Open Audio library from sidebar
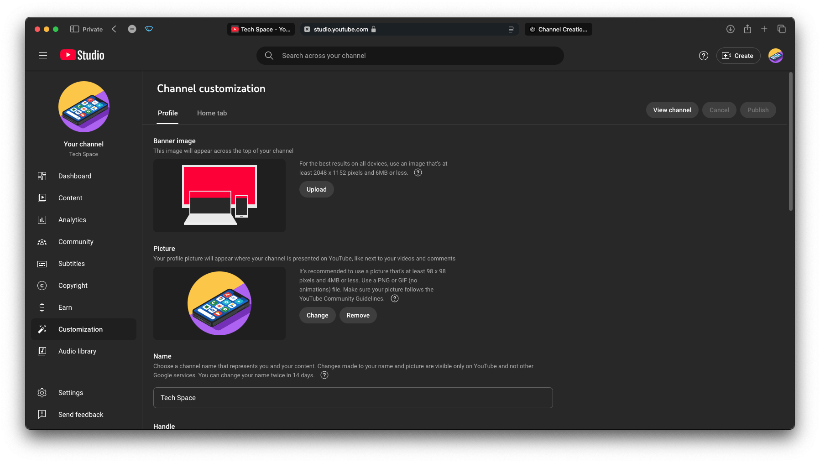 [x=77, y=351]
